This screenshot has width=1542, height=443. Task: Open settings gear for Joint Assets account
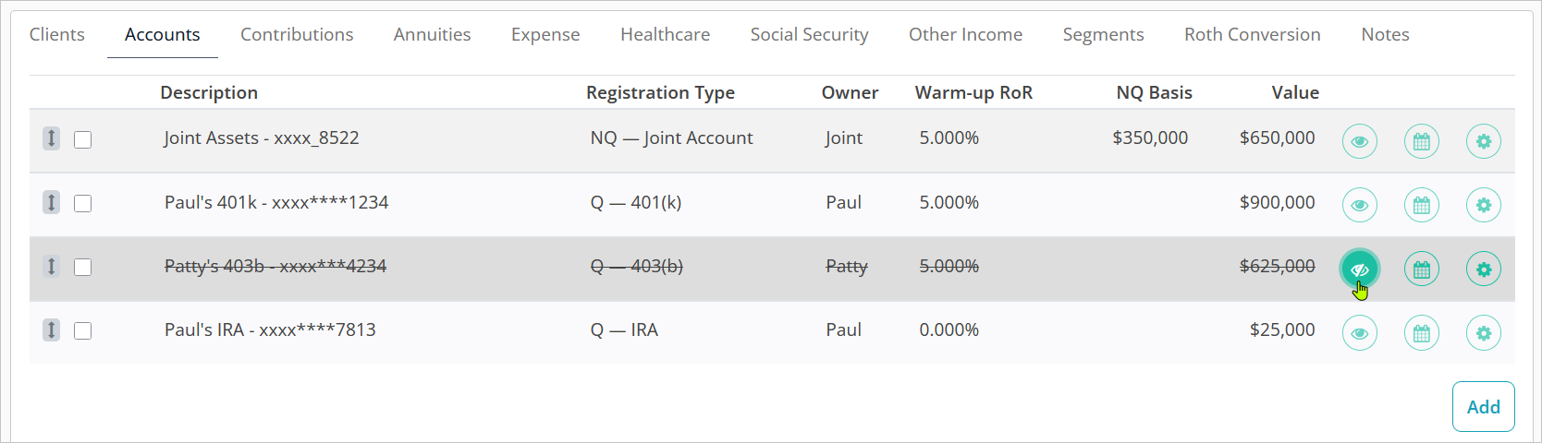click(x=1483, y=141)
